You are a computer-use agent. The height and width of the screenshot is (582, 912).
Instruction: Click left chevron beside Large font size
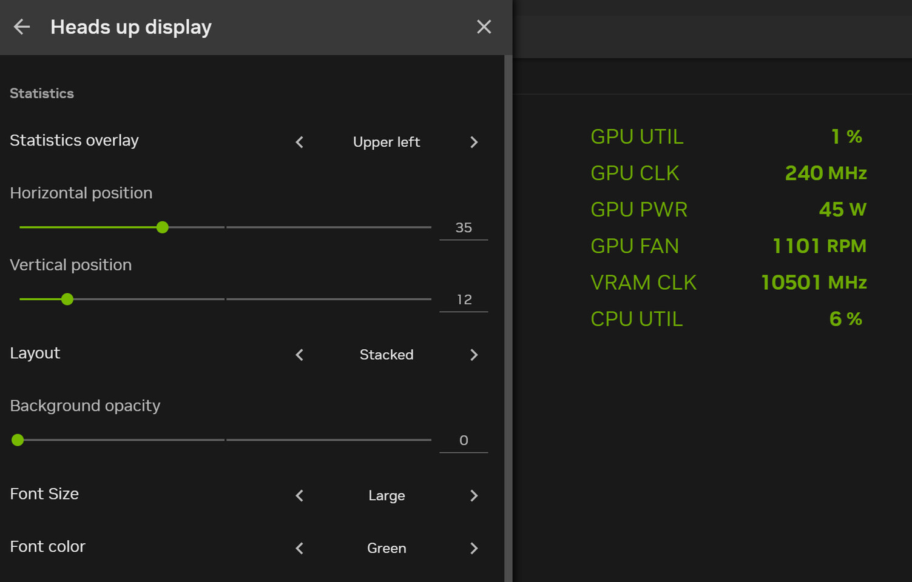tap(299, 495)
